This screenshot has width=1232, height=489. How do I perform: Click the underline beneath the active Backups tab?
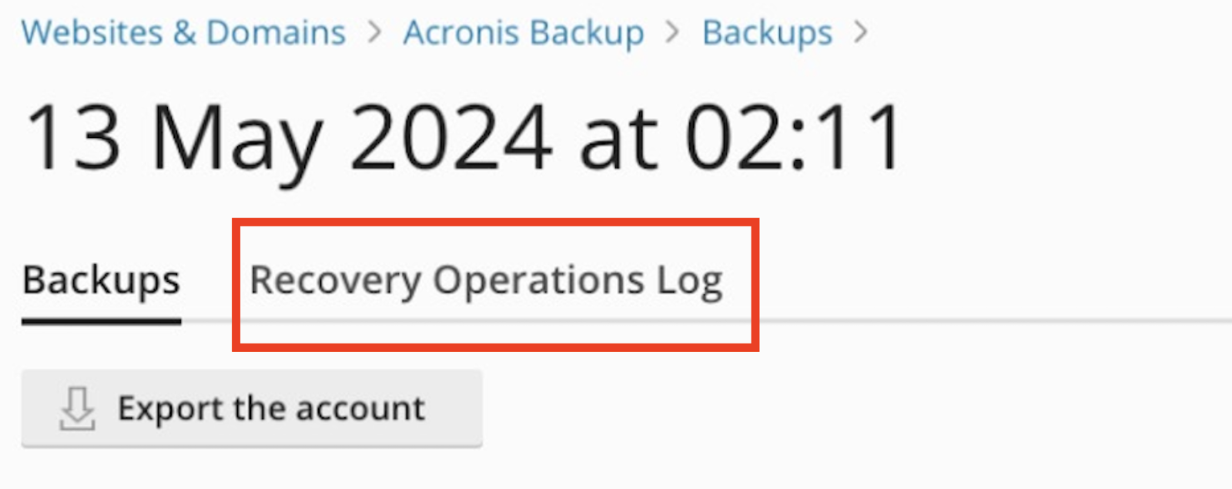[x=101, y=321]
